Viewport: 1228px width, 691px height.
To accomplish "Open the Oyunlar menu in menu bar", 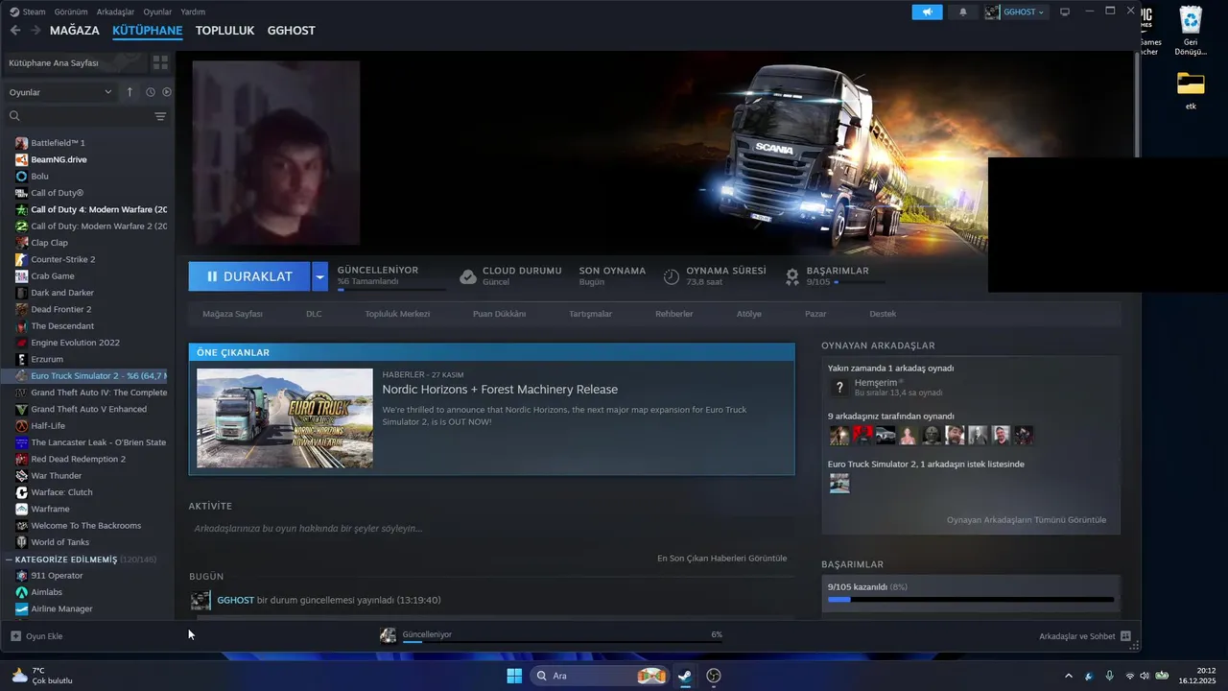I will coord(157,12).
